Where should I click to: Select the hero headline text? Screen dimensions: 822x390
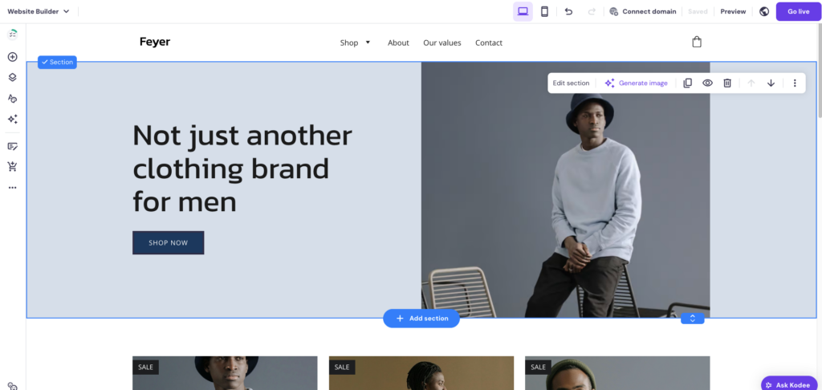coord(242,169)
